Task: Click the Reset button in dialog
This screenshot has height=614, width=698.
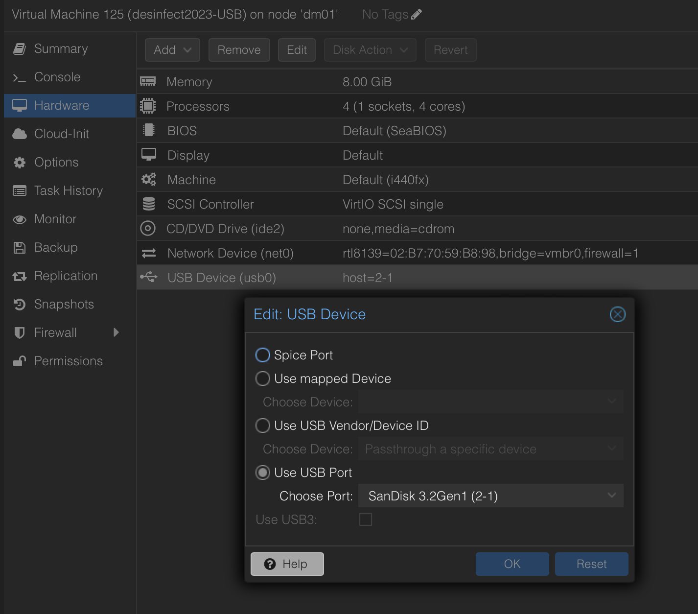Action: (x=592, y=564)
